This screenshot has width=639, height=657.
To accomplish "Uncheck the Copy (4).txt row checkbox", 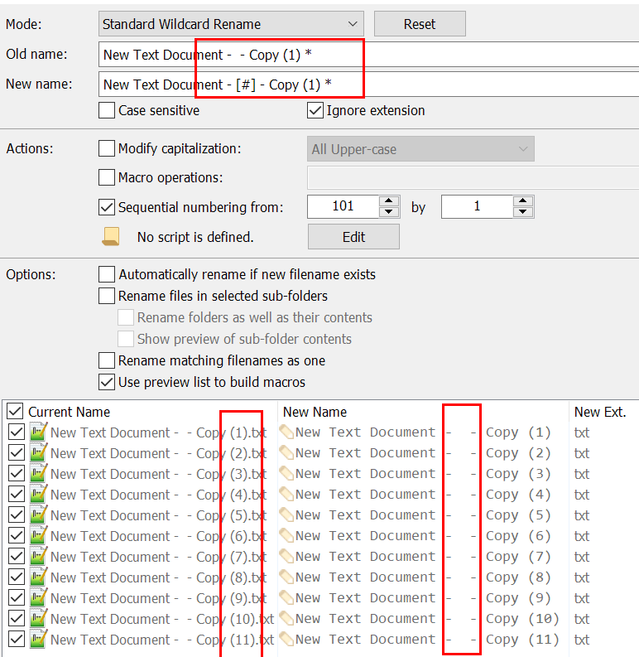I will point(17,494).
